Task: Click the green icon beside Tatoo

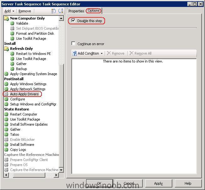Action: click(x=6, y=135)
